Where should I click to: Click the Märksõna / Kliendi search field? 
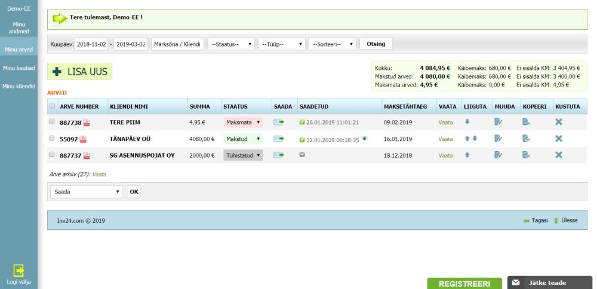click(x=177, y=44)
